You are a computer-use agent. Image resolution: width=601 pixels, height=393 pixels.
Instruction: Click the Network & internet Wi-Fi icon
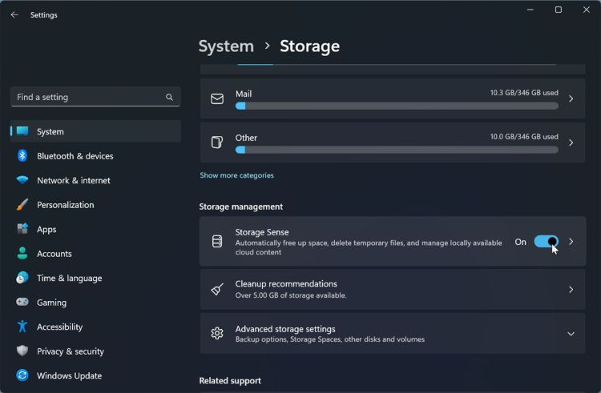(22, 181)
